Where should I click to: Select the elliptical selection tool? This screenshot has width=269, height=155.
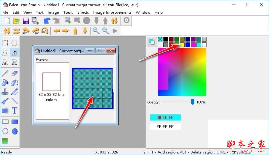click(x=14, y=43)
